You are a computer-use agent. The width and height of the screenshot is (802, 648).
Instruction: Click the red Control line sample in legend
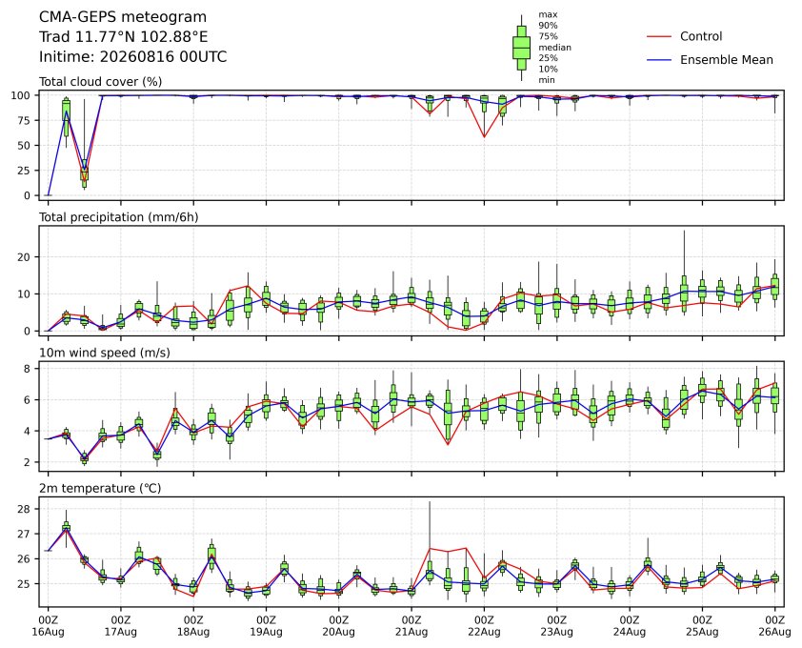tap(659, 37)
